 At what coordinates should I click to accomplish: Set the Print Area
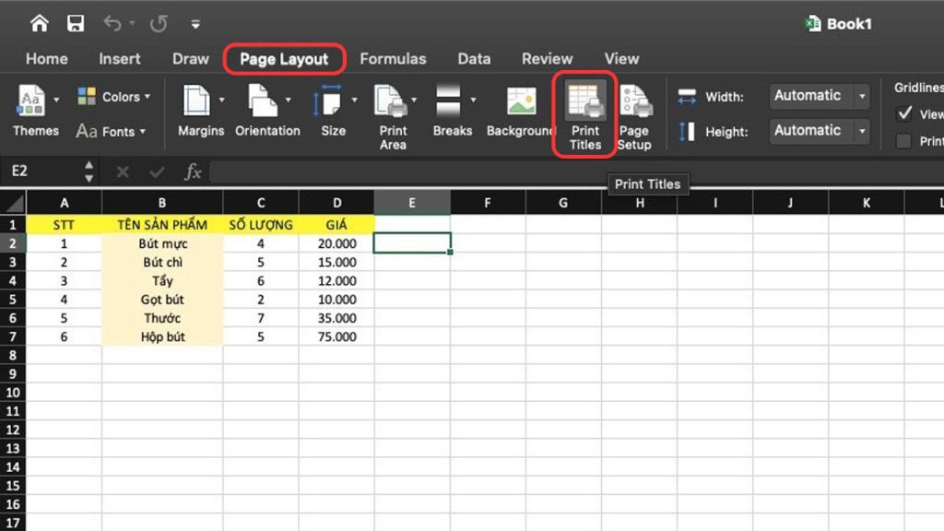click(x=393, y=117)
